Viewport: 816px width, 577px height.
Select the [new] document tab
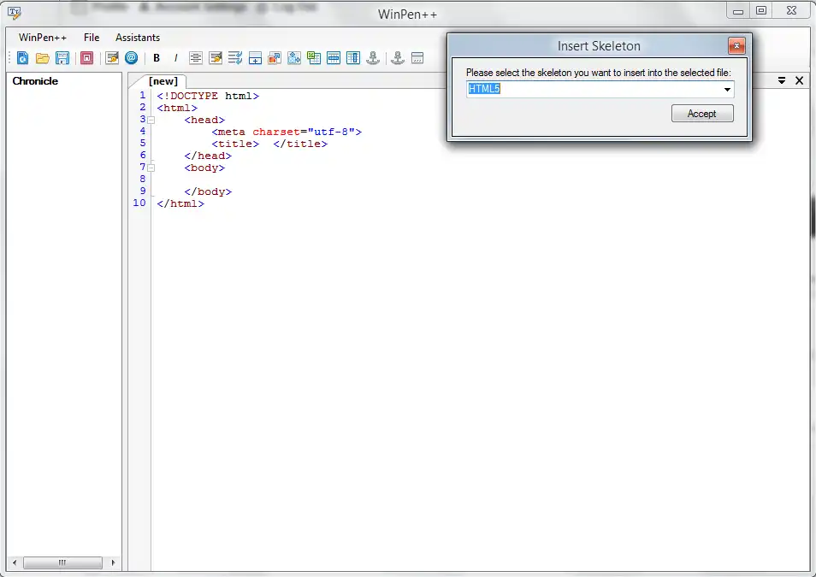click(163, 81)
